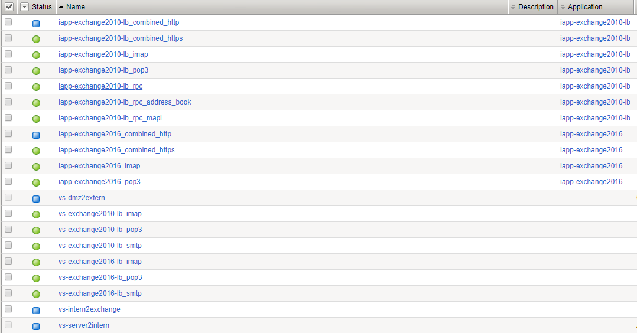Open vs-exchange2016-lb_smtp virtual server
The width and height of the screenshot is (637, 333).
(x=100, y=293)
